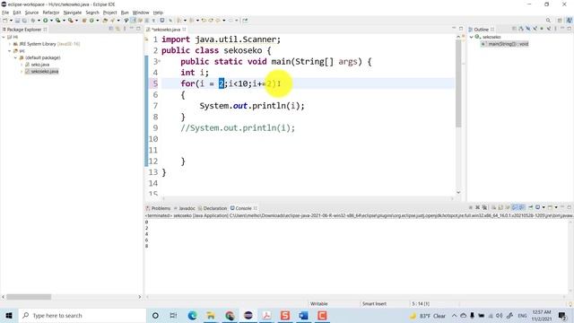Toggle Hide Fields in Outline toolbar
The image size is (574, 323).
[528, 29]
